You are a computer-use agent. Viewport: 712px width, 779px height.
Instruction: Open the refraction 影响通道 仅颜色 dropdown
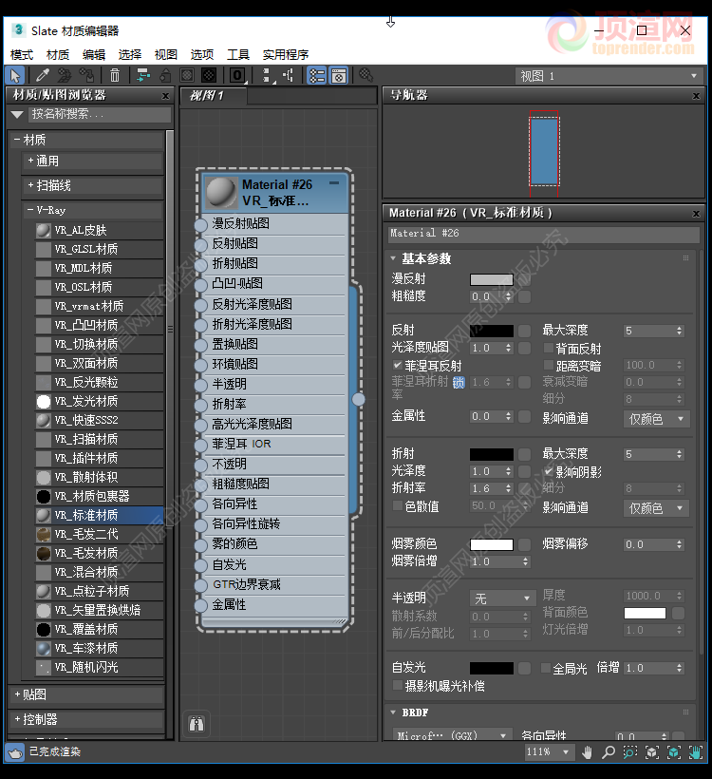click(x=656, y=507)
